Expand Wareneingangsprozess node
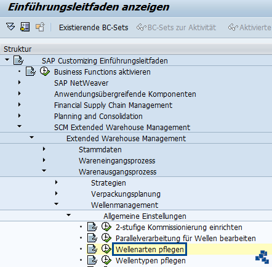 pos(44,160)
